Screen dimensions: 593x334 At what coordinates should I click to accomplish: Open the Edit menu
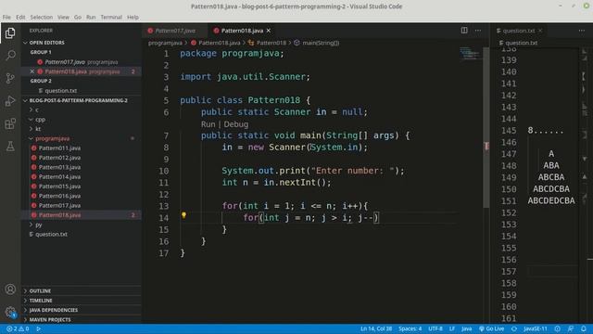(20, 17)
